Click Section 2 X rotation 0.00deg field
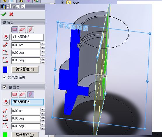The height and width of the screenshot is (137, 162). click(26, 118)
